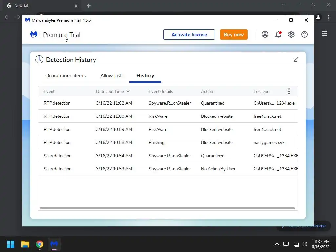336x252 pixels.
Task: Open the Chrome profile avatar
Action: click(x=318, y=17)
